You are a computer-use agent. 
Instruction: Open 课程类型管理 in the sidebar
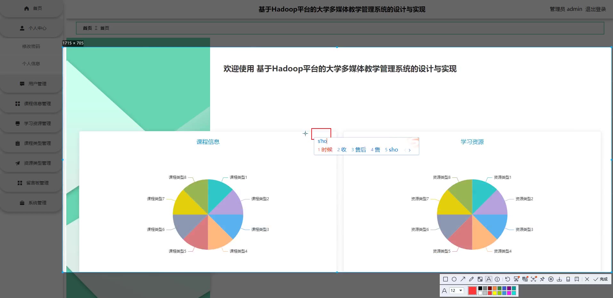coord(31,143)
